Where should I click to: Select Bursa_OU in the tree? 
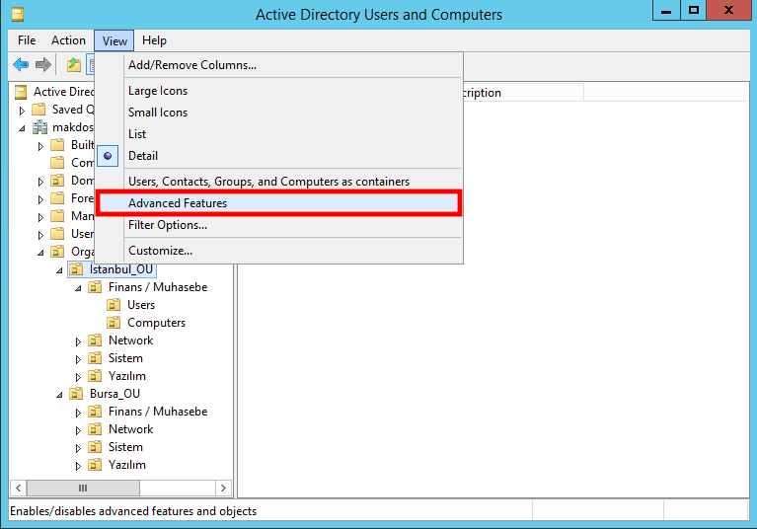[x=114, y=394]
